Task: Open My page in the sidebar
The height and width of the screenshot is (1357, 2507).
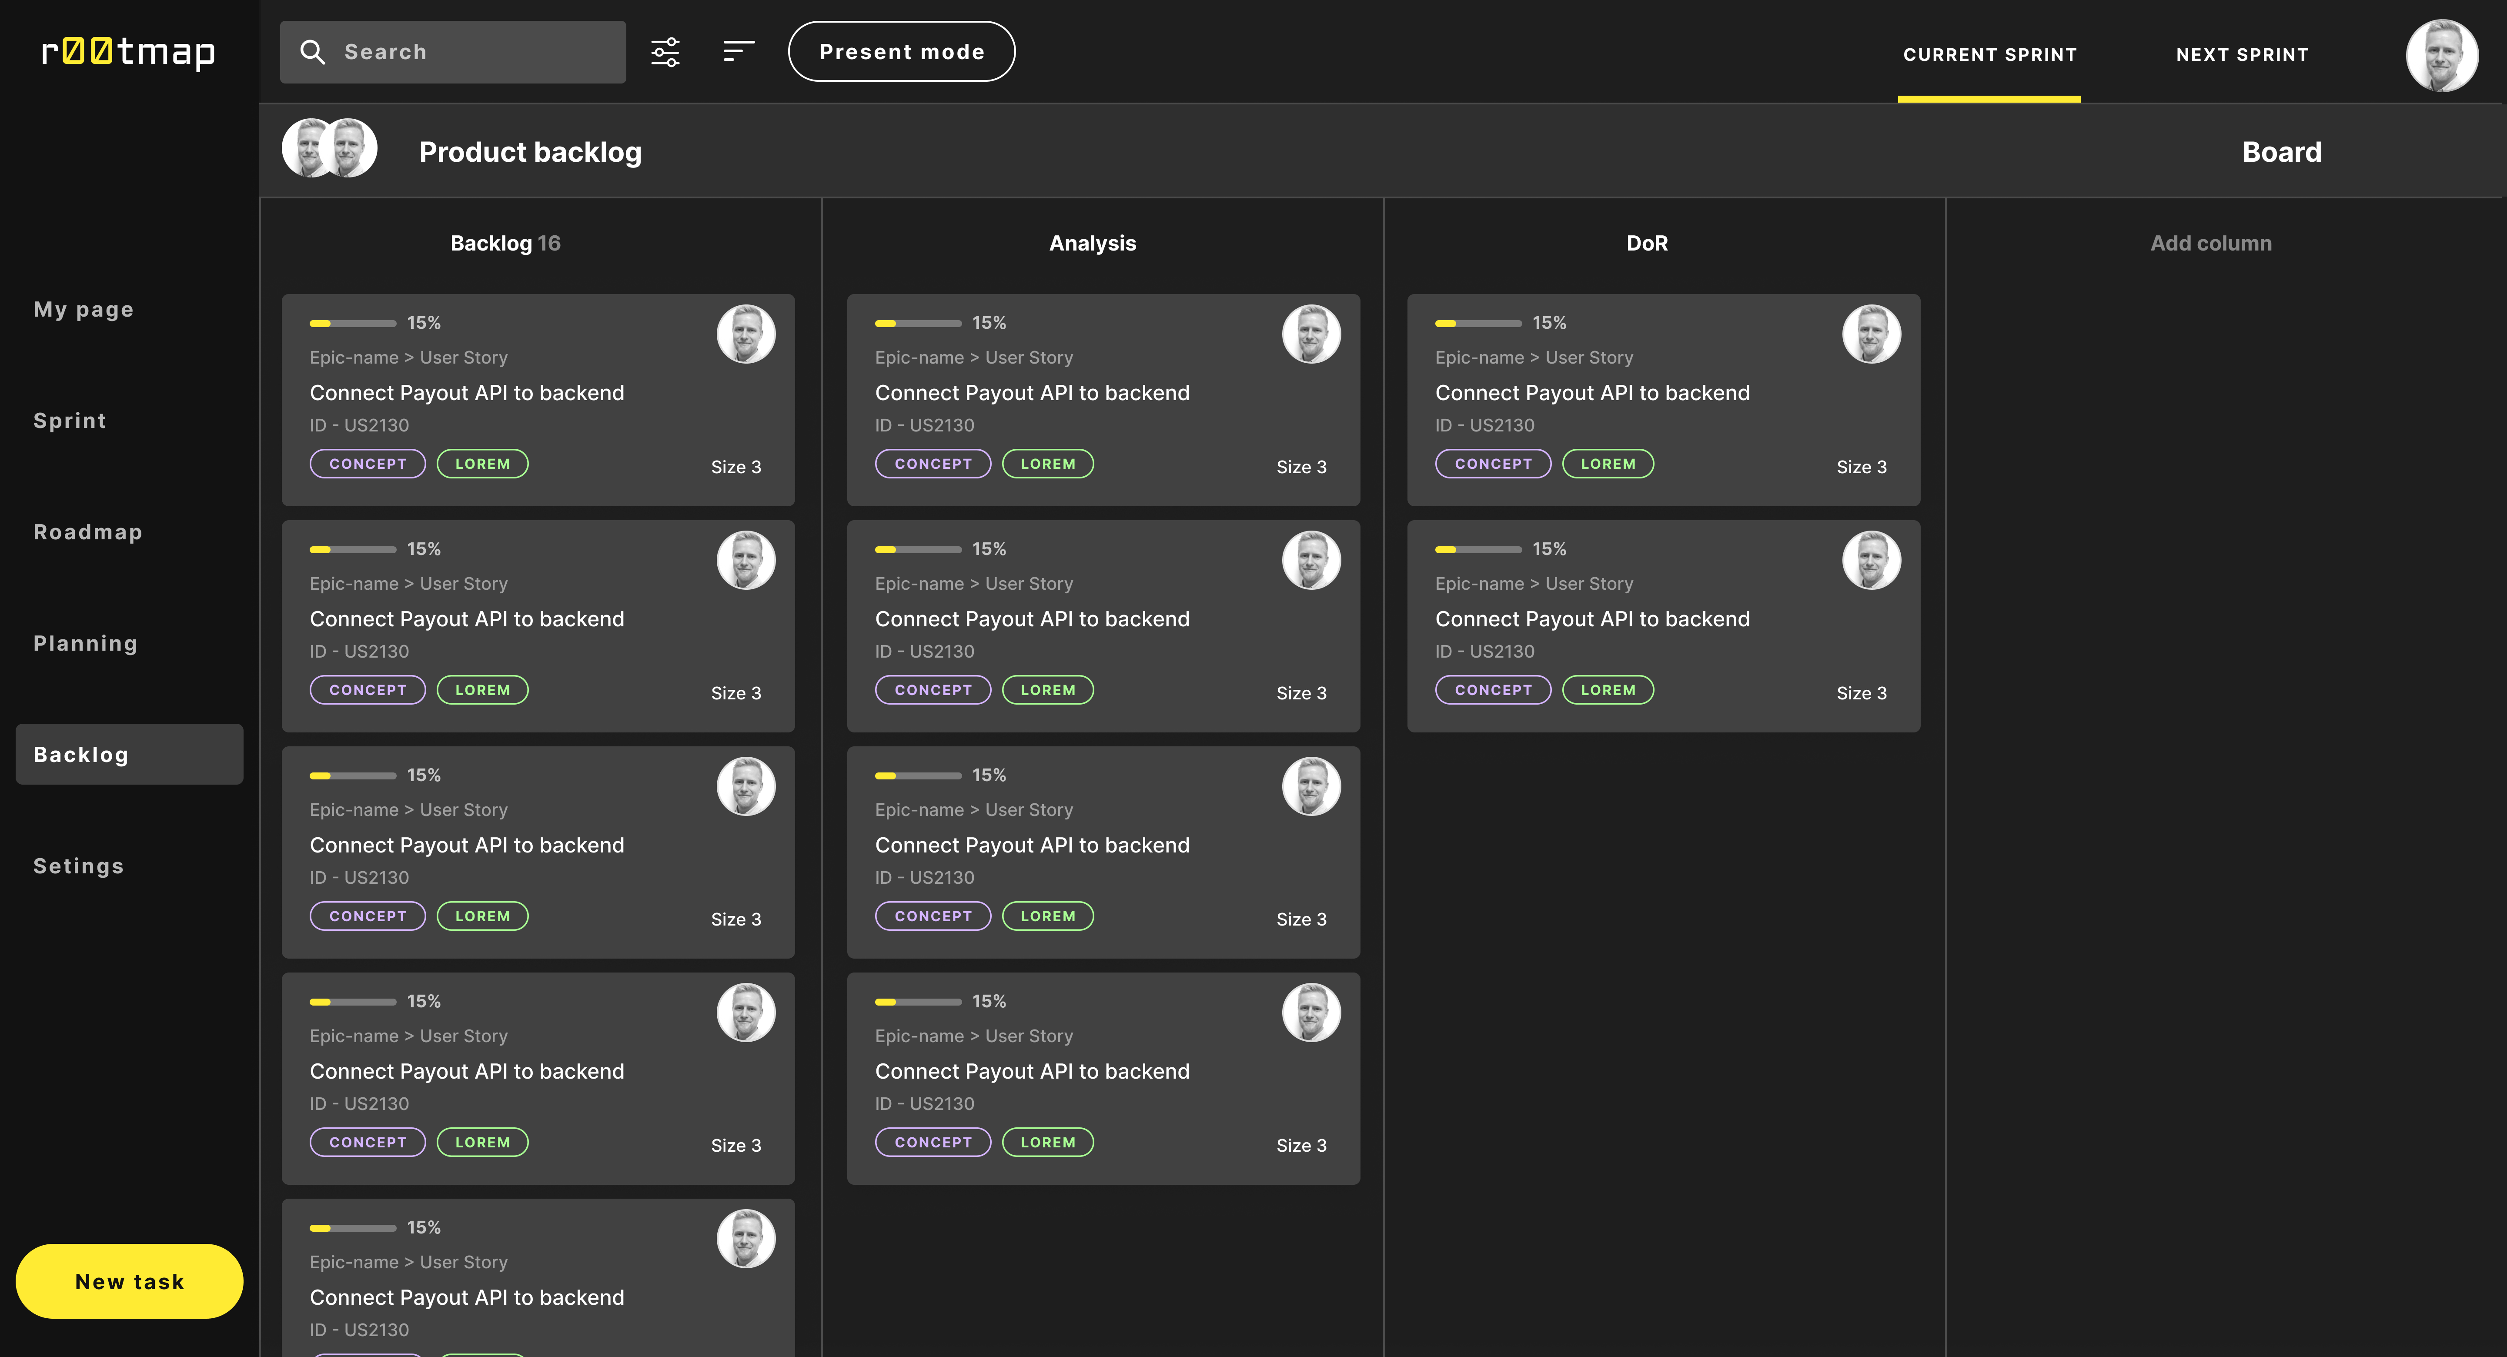Action: [x=84, y=310]
